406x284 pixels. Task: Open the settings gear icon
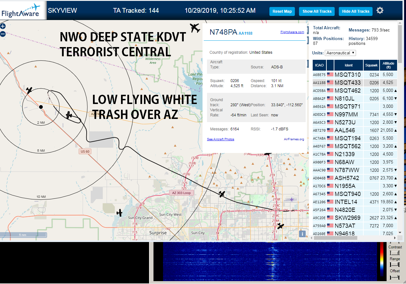[380, 10]
